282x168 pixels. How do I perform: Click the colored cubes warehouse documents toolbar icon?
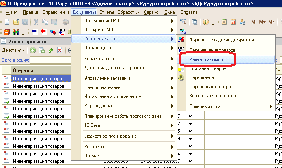(x=53, y=32)
